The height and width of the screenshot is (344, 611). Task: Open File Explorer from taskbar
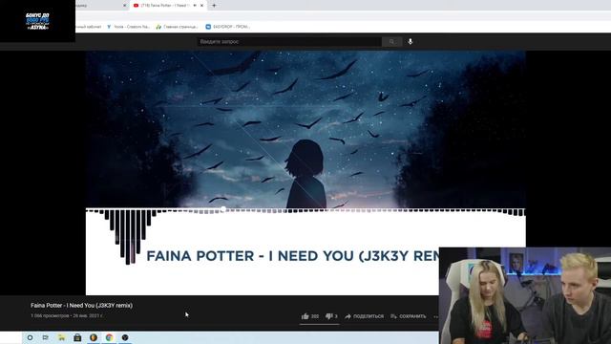61,337
